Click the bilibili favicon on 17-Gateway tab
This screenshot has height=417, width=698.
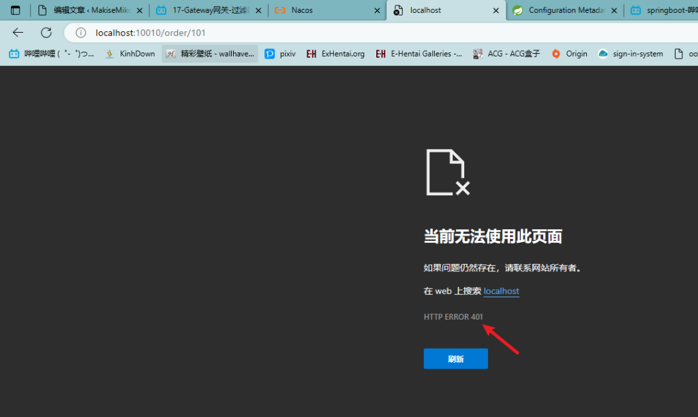coord(161,10)
